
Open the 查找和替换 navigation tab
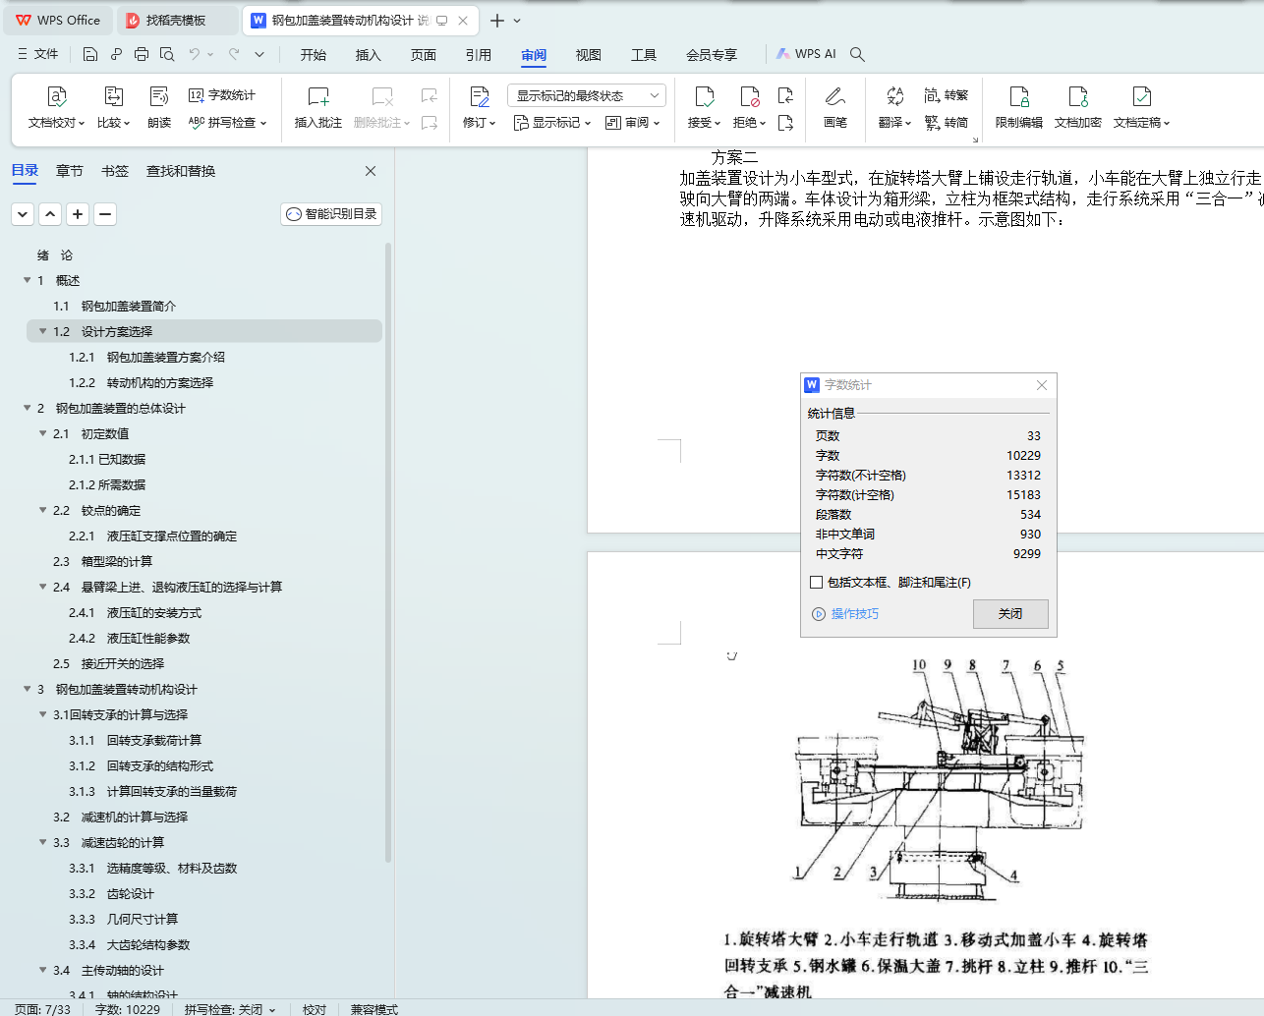coord(181,171)
